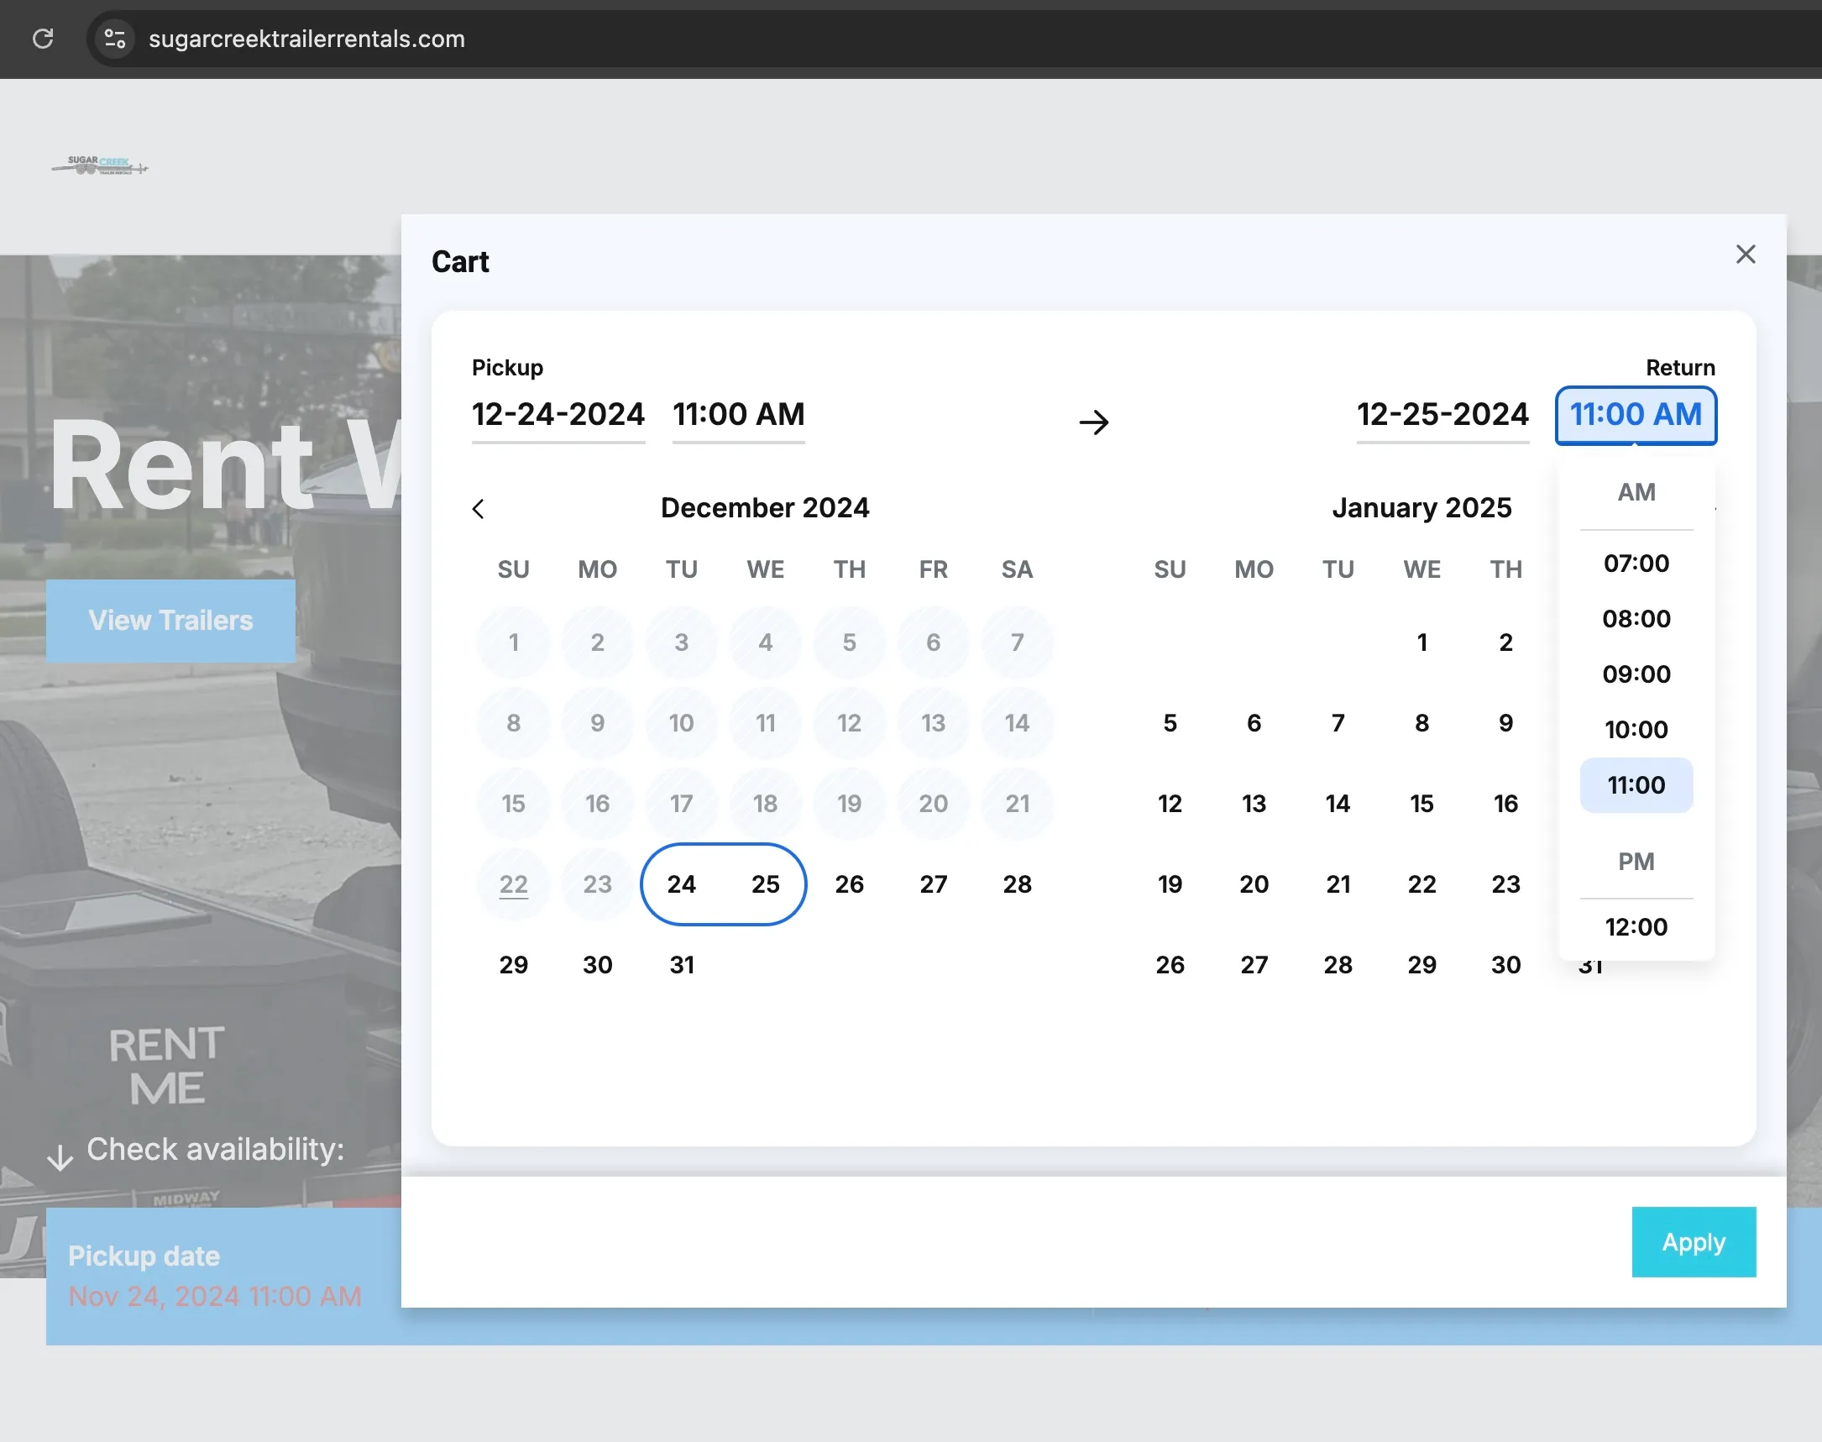Choose December 31 in the calendar
Viewport: 1822px width, 1442px height.
681,964
